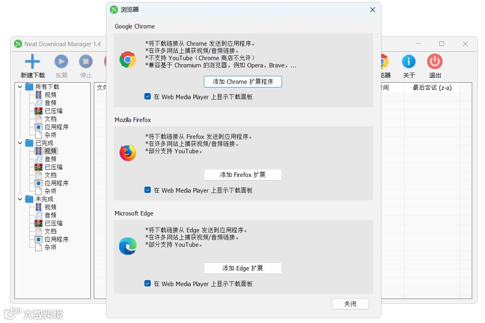Select 视频 under 未完成
This screenshot has height=323, width=485.
(x=50, y=207)
